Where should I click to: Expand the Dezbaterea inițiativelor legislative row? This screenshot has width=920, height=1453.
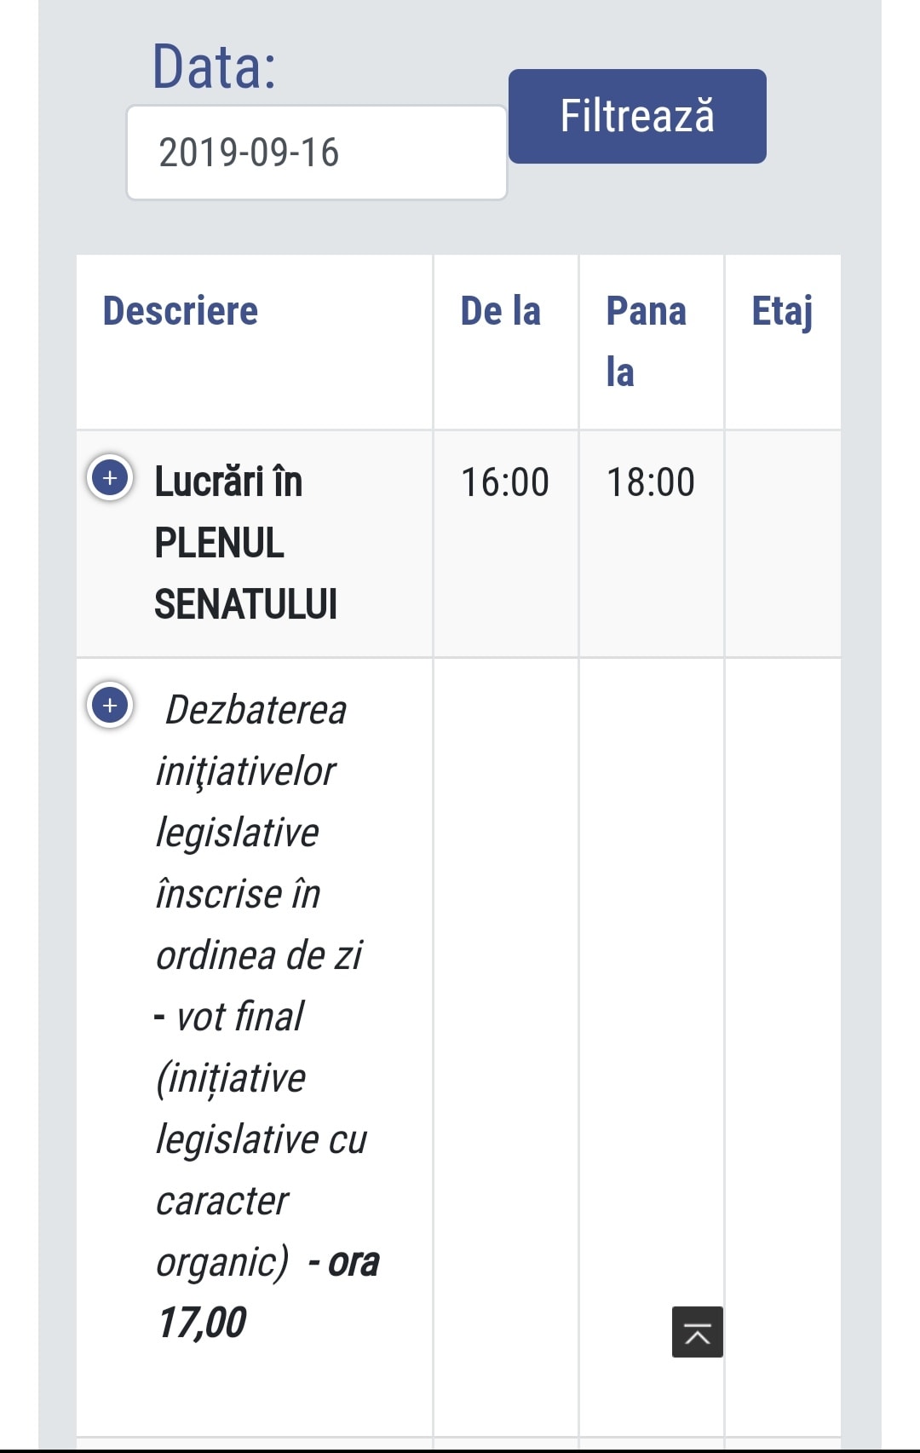point(110,706)
